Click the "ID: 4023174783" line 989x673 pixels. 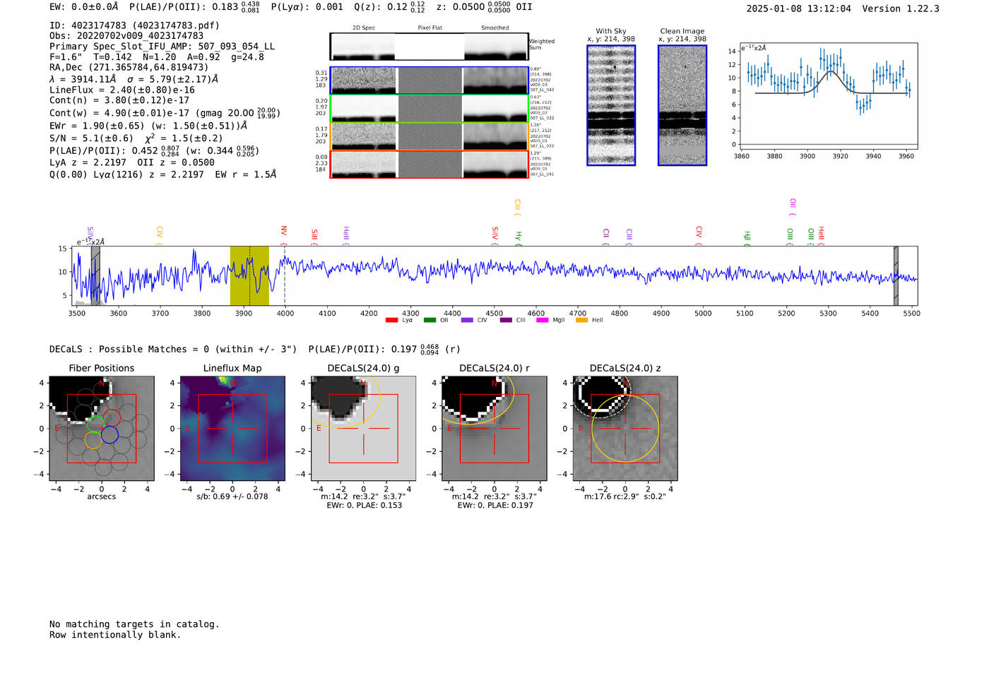134,25
